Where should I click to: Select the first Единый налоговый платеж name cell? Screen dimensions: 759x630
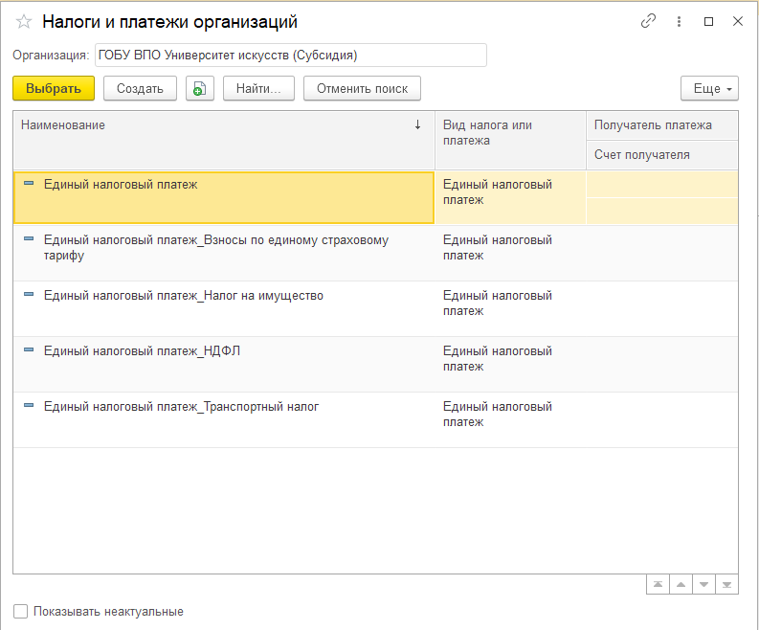coord(224,197)
